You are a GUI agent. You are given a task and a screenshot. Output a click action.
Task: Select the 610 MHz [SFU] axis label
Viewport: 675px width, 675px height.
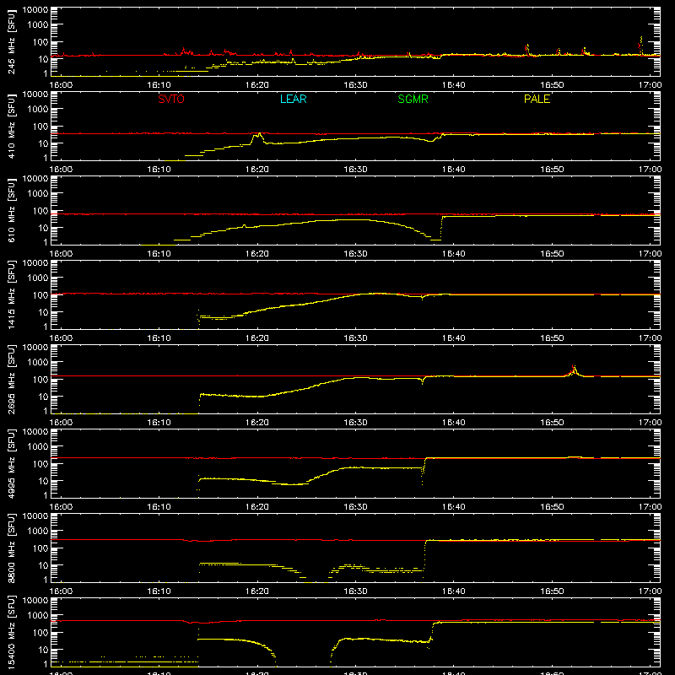click(x=12, y=210)
